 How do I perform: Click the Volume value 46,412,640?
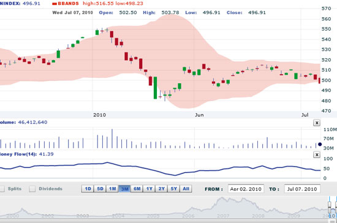(x=32, y=123)
